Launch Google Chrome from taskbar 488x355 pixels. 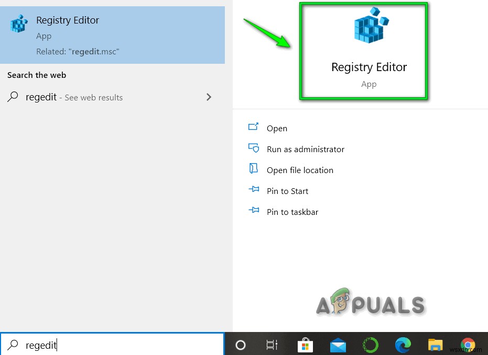click(468, 345)
